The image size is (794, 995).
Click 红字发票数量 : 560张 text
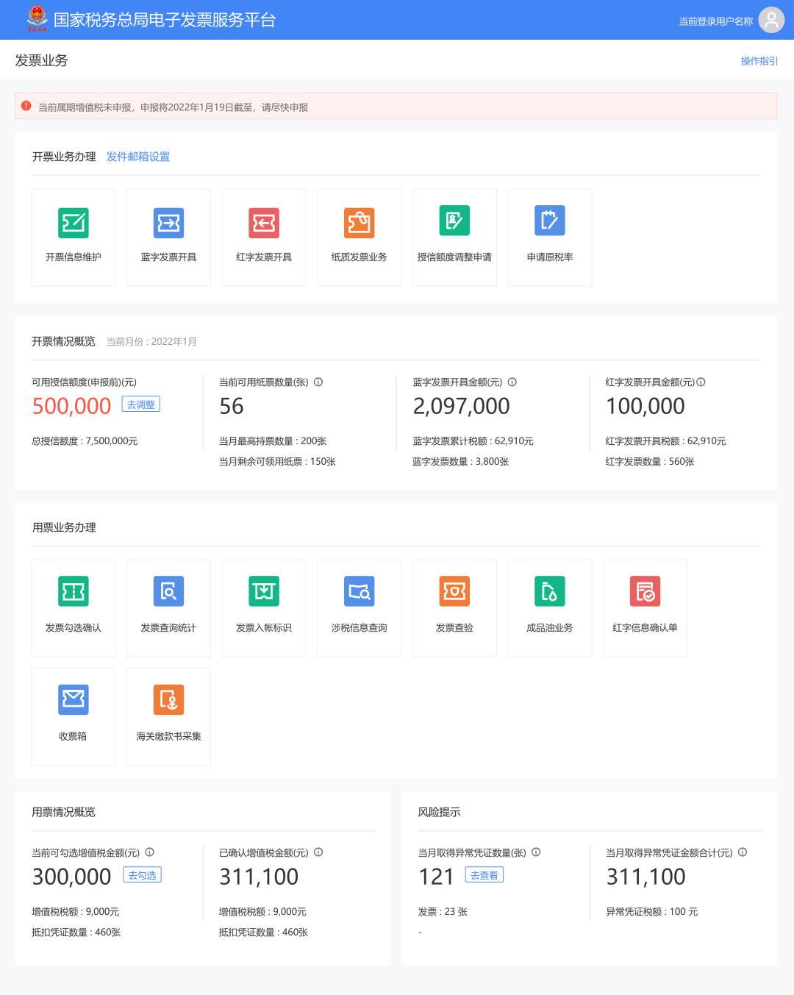tap(650, 462)
